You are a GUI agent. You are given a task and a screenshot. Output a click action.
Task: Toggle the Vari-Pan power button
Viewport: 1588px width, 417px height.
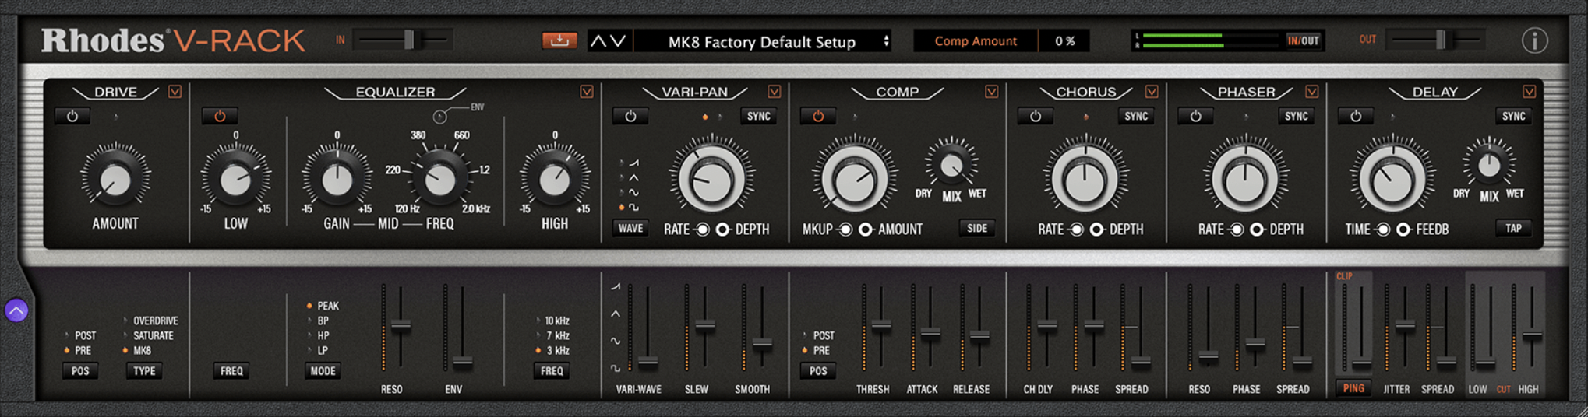[630, 117]
